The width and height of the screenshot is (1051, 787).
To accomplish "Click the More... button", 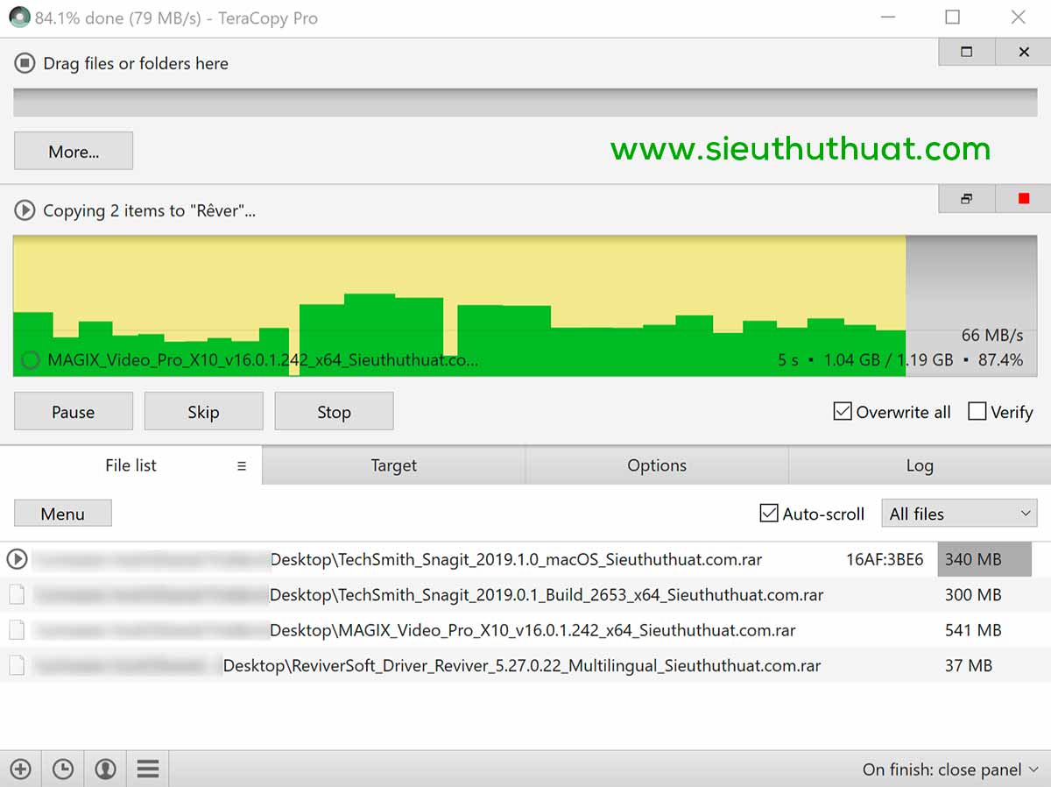I will [74, 151].
